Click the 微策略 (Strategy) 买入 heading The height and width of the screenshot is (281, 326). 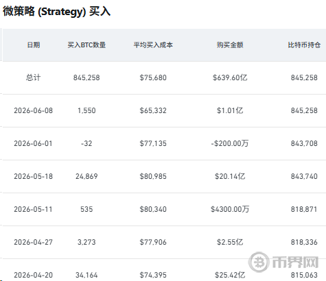click(x=56, y=11)
